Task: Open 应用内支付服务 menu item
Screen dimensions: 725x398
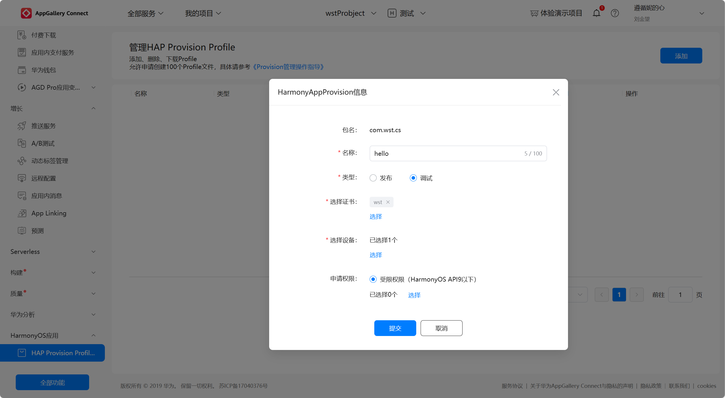Action: (x=52, y=52)
